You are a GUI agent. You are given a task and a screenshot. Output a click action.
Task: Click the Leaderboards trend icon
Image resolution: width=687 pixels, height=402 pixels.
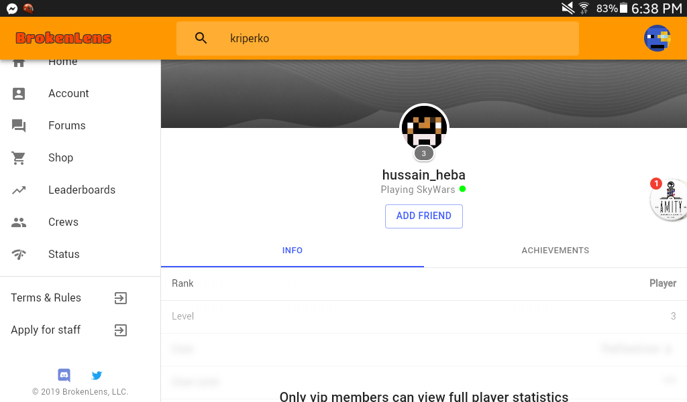pos(19,190)
